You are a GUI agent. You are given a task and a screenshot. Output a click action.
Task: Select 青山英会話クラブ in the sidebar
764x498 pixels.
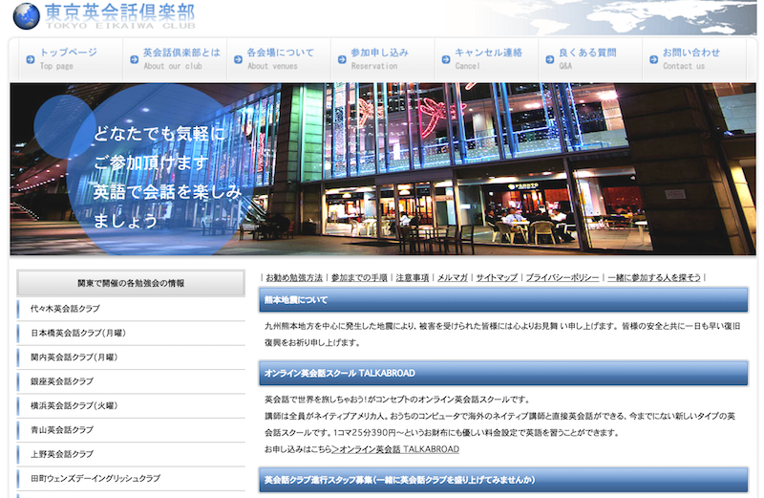coord(131,430)
